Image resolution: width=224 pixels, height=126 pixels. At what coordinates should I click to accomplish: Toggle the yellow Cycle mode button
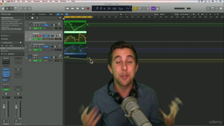(135, 8)
